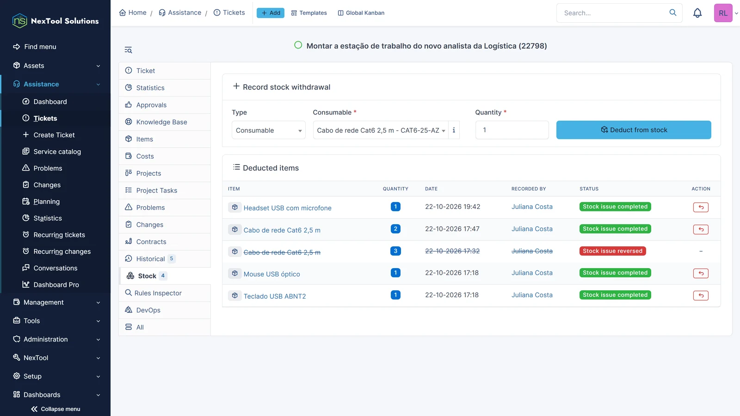Viewport: 740px width, 416px height.
Task: Click the Mouse USB óptico box icon
Action: (235, 273)
